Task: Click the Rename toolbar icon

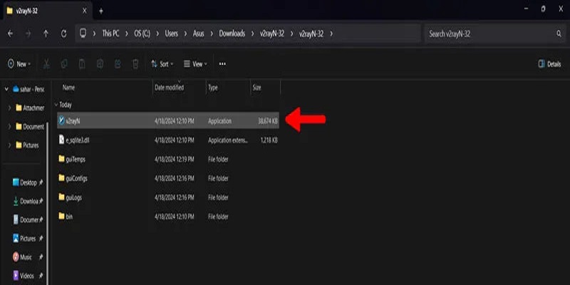Action: (100, 64)
